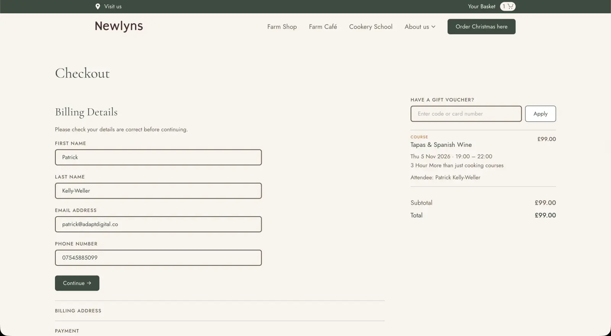Image resolution: width=611 pixels, height=336 pixels.
Task: Click the course date Thu 5 Nov 2026
Action: click(430, 156)
